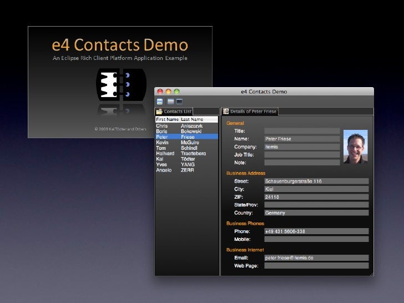Focus the Company field containing itemis
Screen dimensions: 404x303
point(301,147)
